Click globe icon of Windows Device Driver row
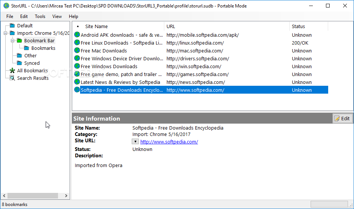Image resolution: width=354 pixels, height=209 pixels. pos(77,58)
